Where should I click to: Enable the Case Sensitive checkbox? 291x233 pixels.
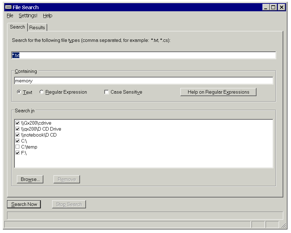point(106,92)
